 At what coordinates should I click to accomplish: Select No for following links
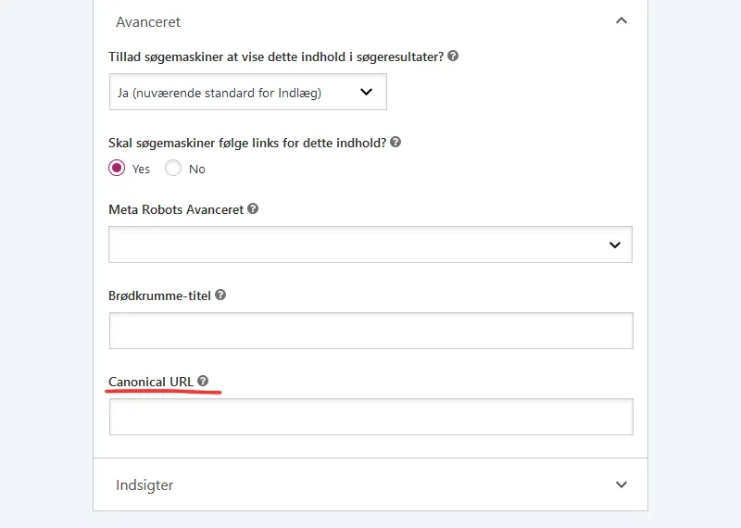tap(173, 168)
